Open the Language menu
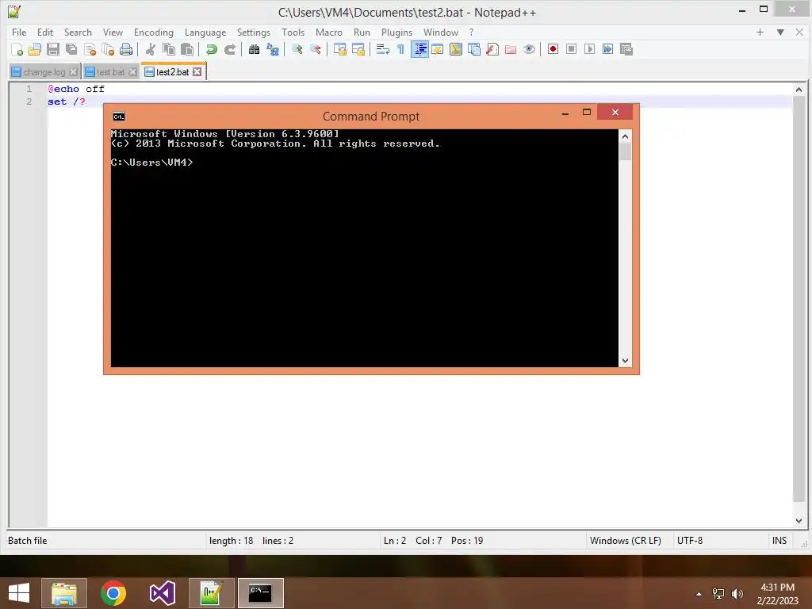 (205, 32)
